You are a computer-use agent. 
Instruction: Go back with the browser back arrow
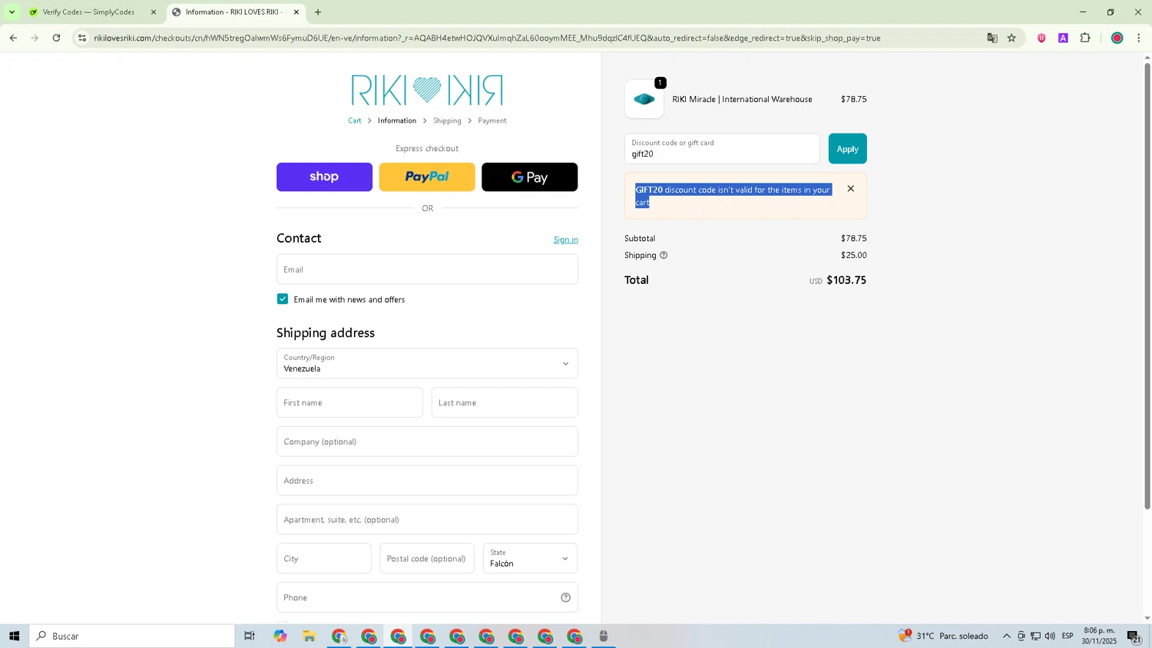point(13,38)
